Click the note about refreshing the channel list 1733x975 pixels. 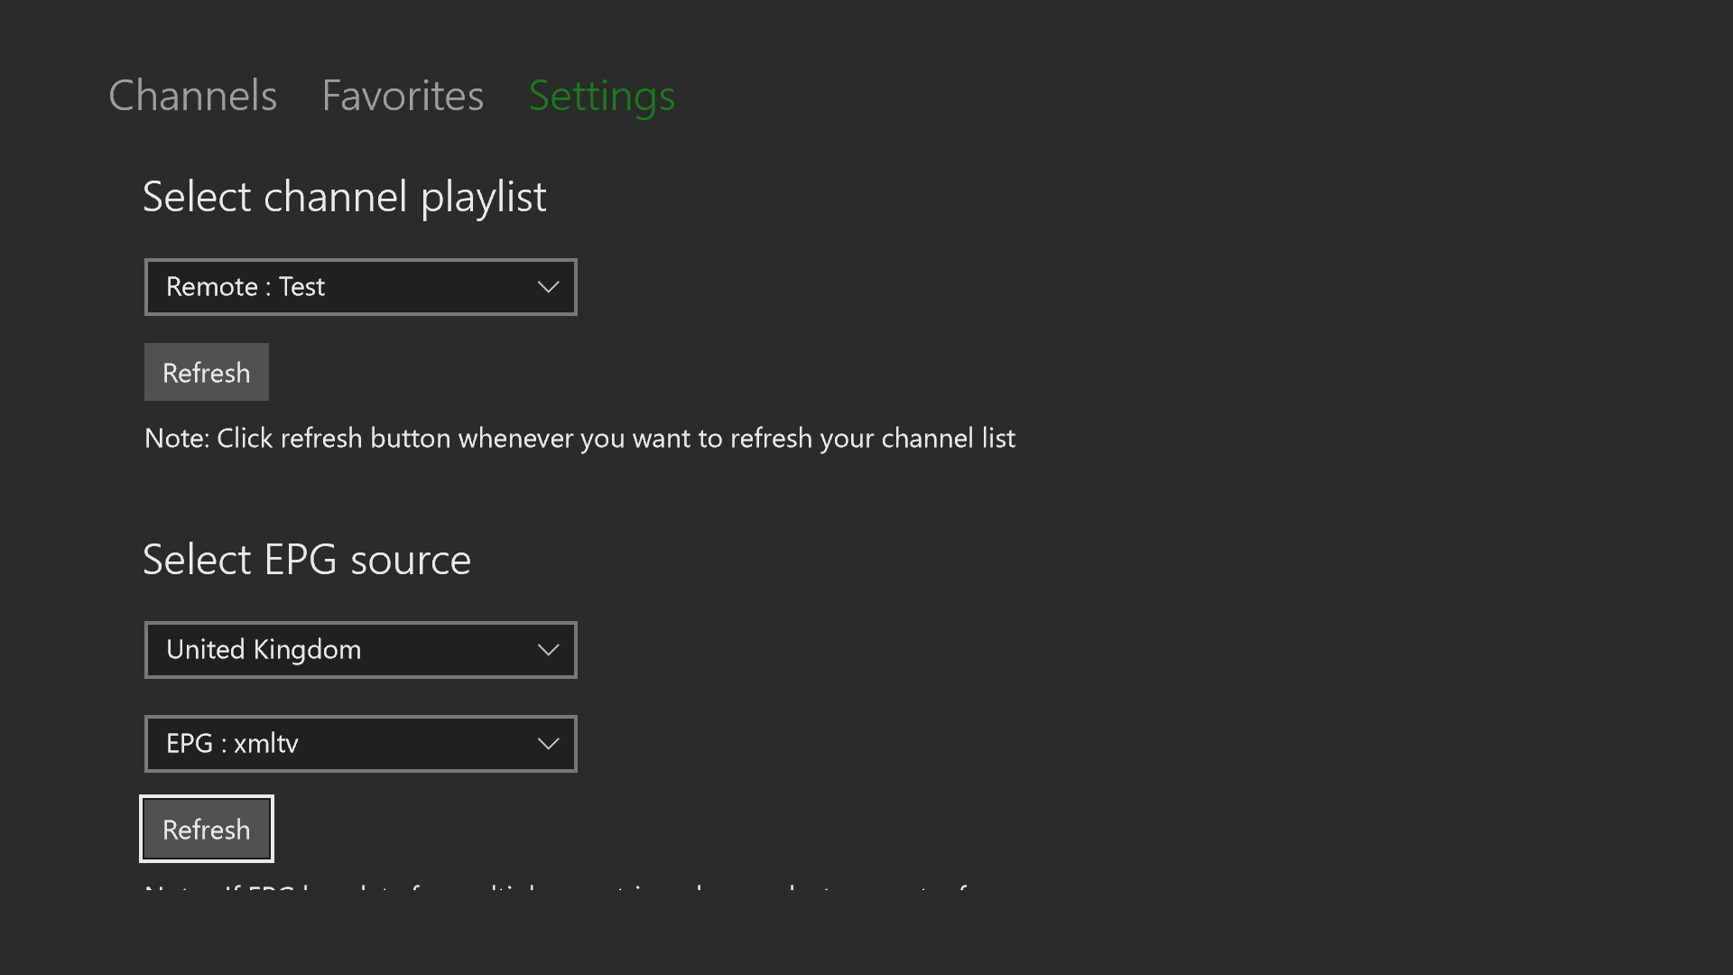click(579, 439)
